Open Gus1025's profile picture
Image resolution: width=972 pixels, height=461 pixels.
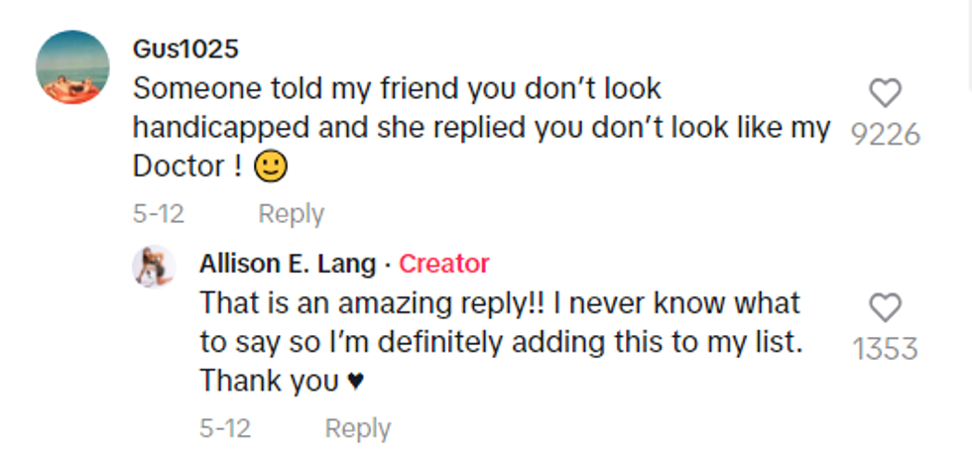coord(72,67)
